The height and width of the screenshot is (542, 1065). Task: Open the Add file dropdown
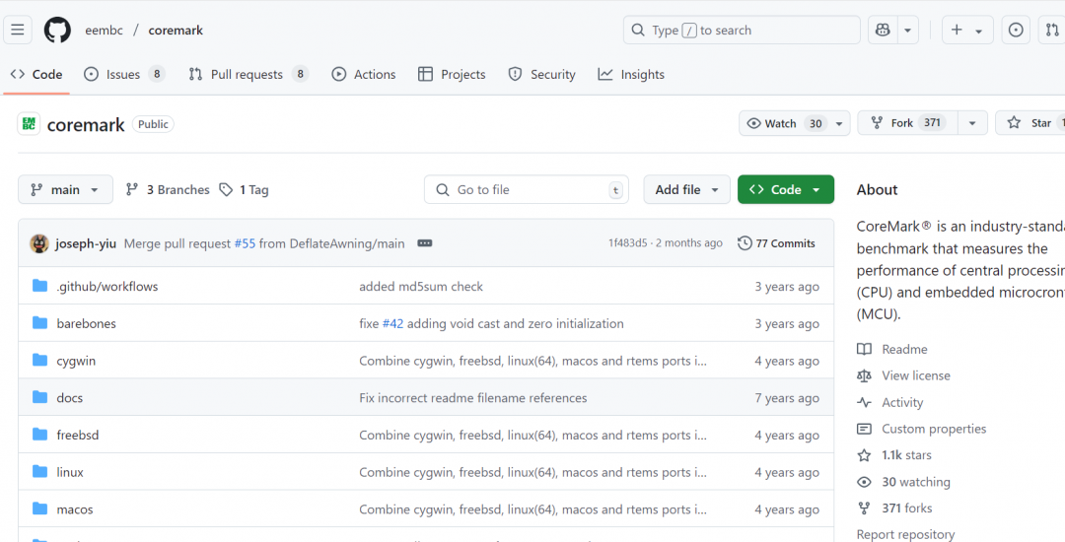686,190
